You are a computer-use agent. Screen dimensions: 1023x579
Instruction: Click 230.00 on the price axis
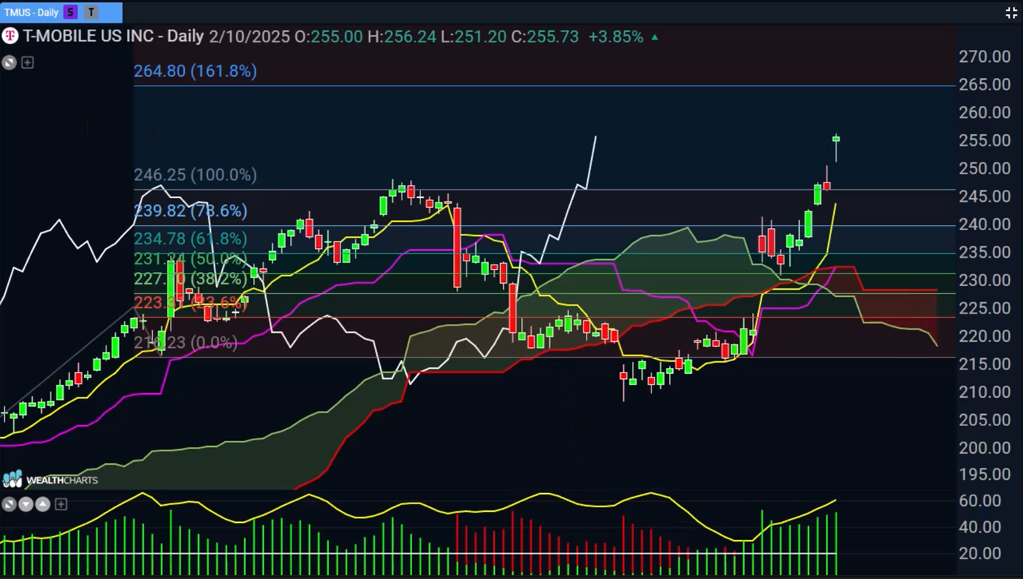pyautogui.click(x=985, y=280)
